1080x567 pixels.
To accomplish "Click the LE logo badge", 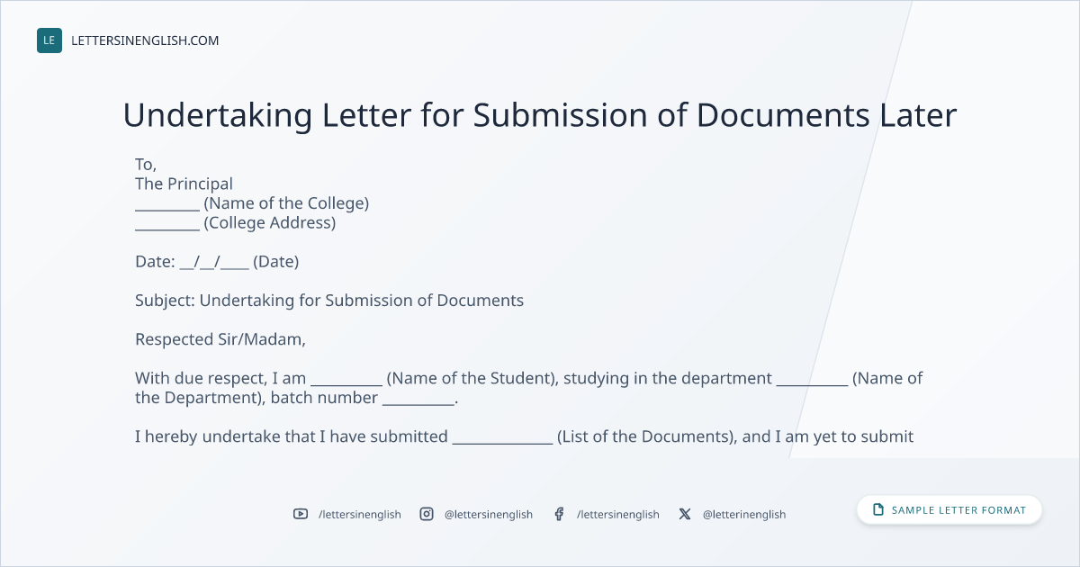I will click(x=49, y=40).
